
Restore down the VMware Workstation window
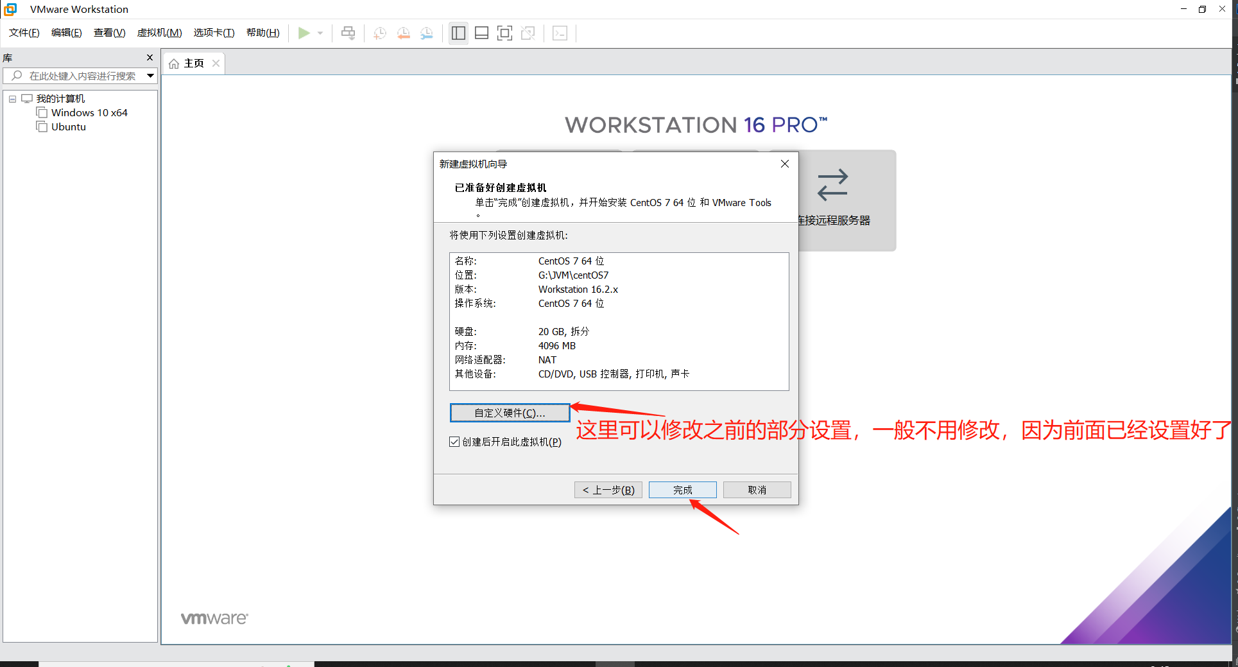pyautogui.click(x=1202, y=9)
